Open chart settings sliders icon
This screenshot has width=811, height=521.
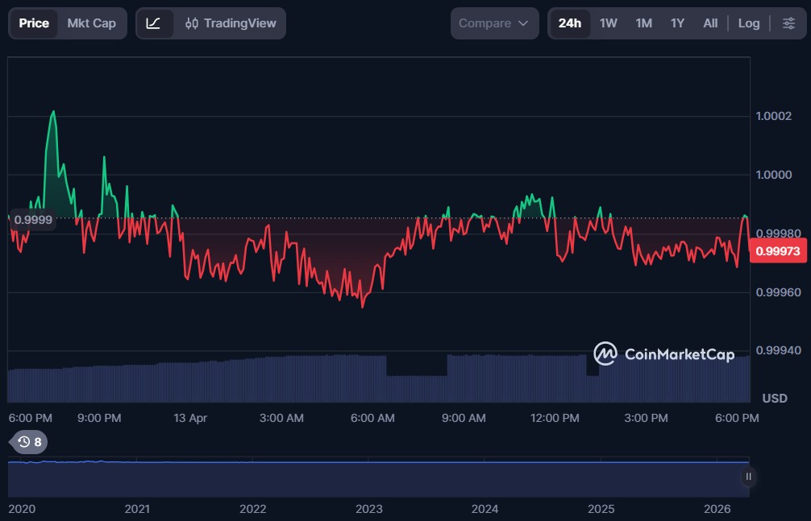788,23
